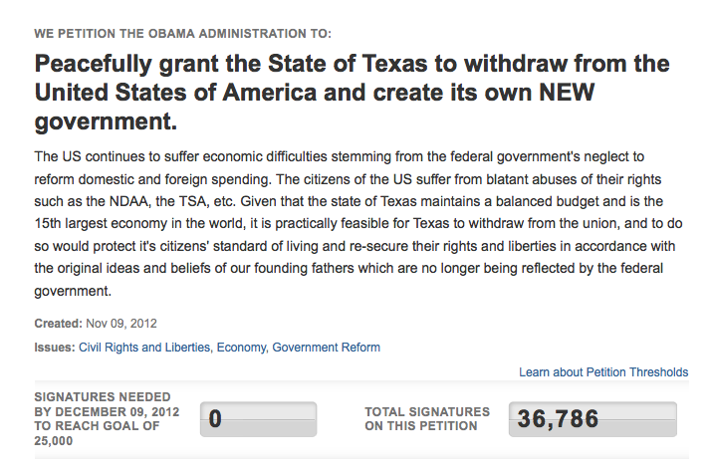Viewport: 712px width, 474px height.
Task: Click the 'Signatures needed by December 09' label
Action: [107, 418]
